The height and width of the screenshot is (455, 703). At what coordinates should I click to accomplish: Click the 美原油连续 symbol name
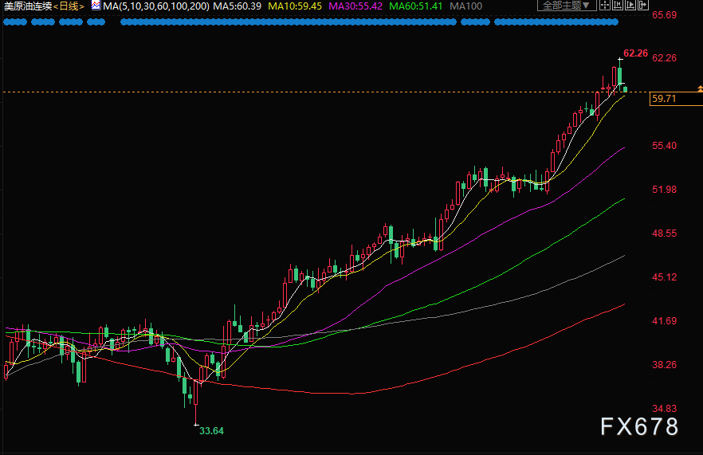point(28,6)
